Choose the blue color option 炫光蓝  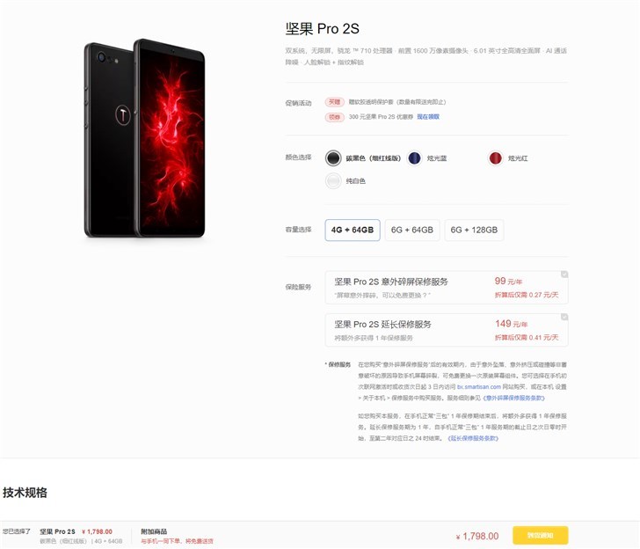click(414, 158)
